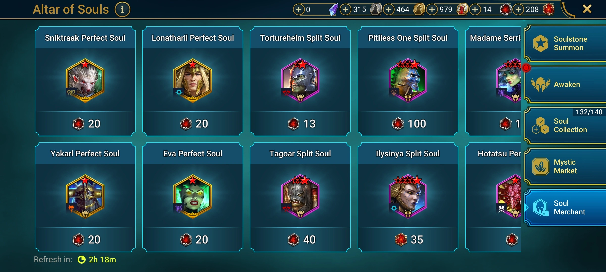The height and width of the screenshot is (272, 606).
Task: Tap the plus next to 464 soulstones
Action: tap(389, 10)
